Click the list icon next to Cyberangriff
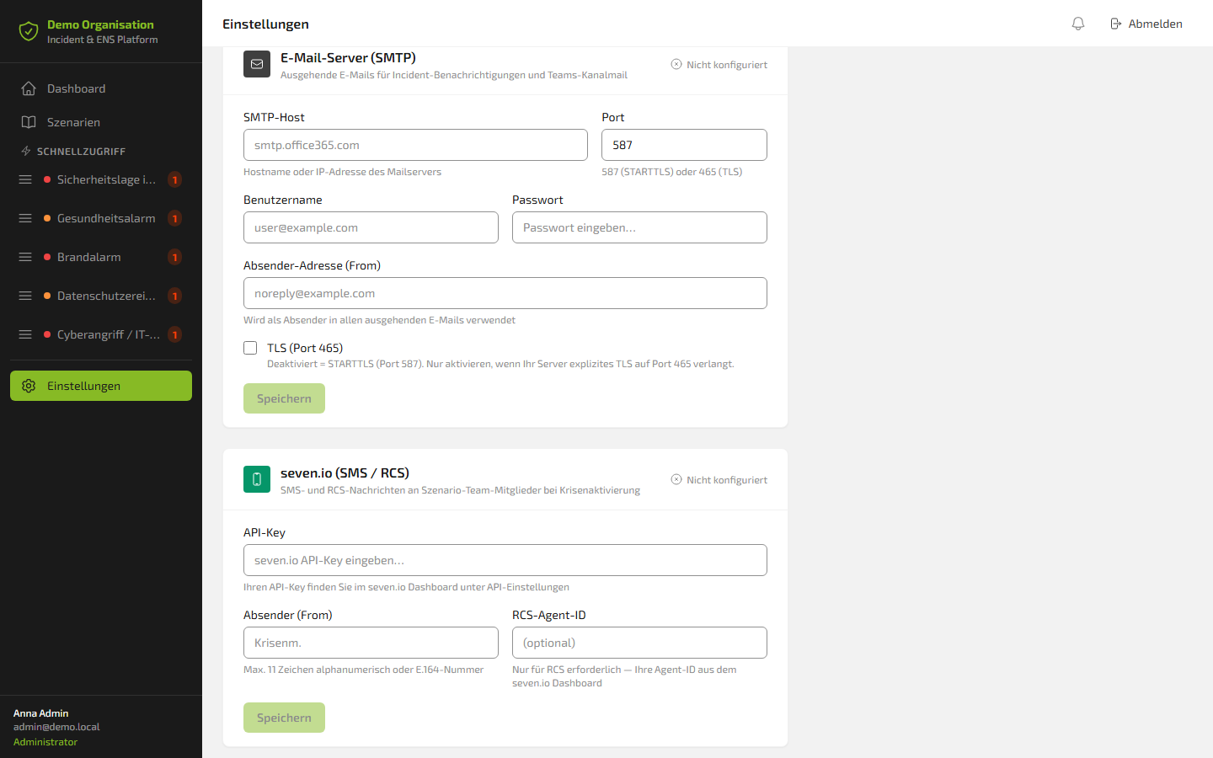Image resolution: width=1213 pixels, height=758 pixels. pos(25,334)
